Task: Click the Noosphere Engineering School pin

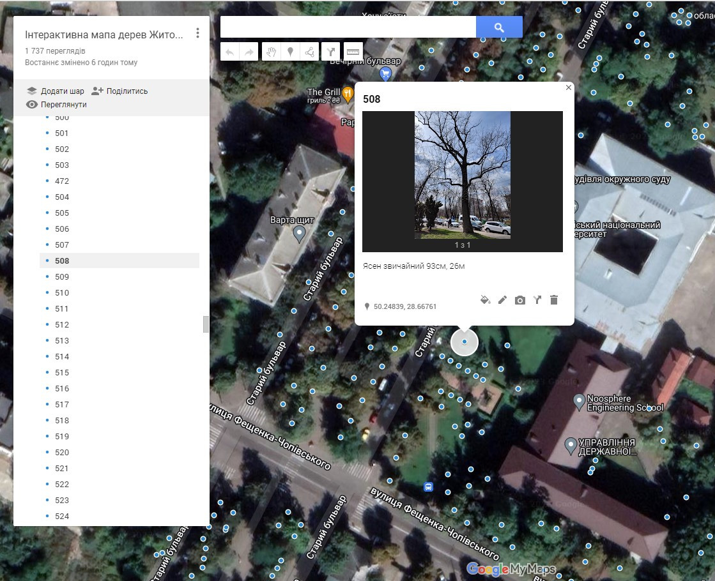Action: 579,402
